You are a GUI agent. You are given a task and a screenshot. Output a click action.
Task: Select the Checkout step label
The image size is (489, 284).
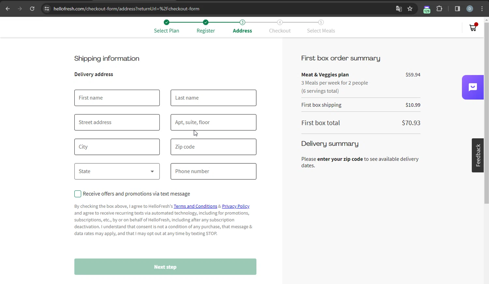pyautogui.click(x=280, y=31)
